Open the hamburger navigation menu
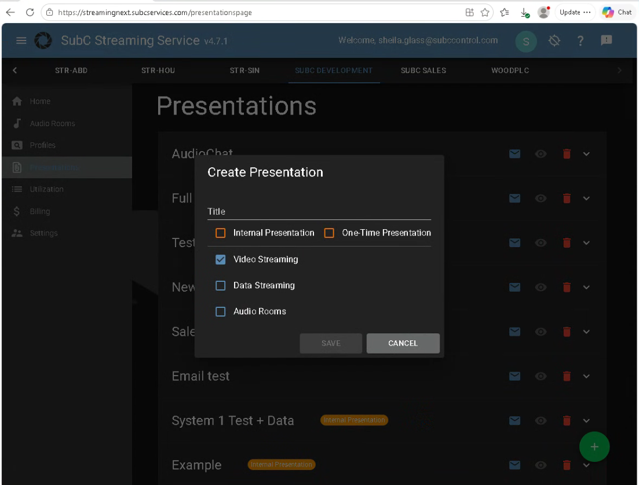The width and height of the screenshot is (639, 485). pos(21,41)
